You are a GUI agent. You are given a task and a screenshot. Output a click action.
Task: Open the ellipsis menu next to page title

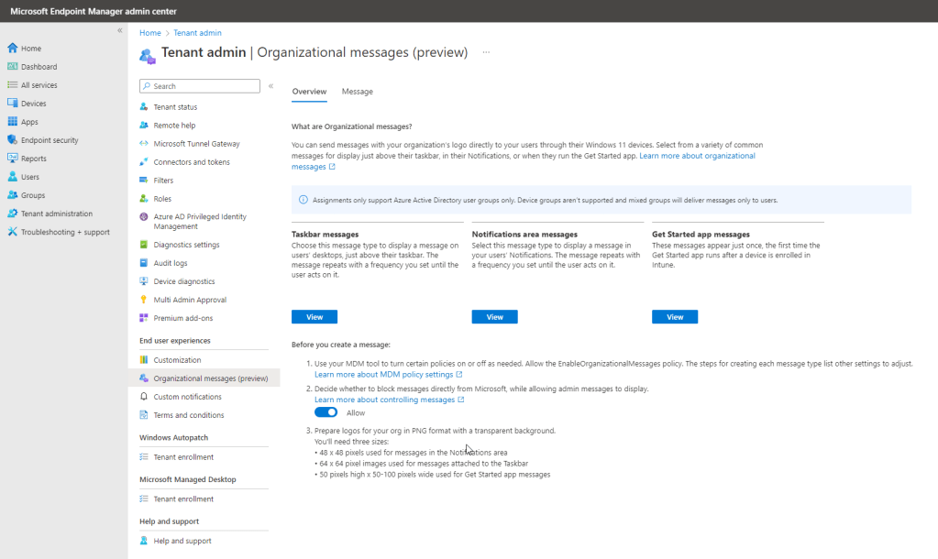(484, 52)
